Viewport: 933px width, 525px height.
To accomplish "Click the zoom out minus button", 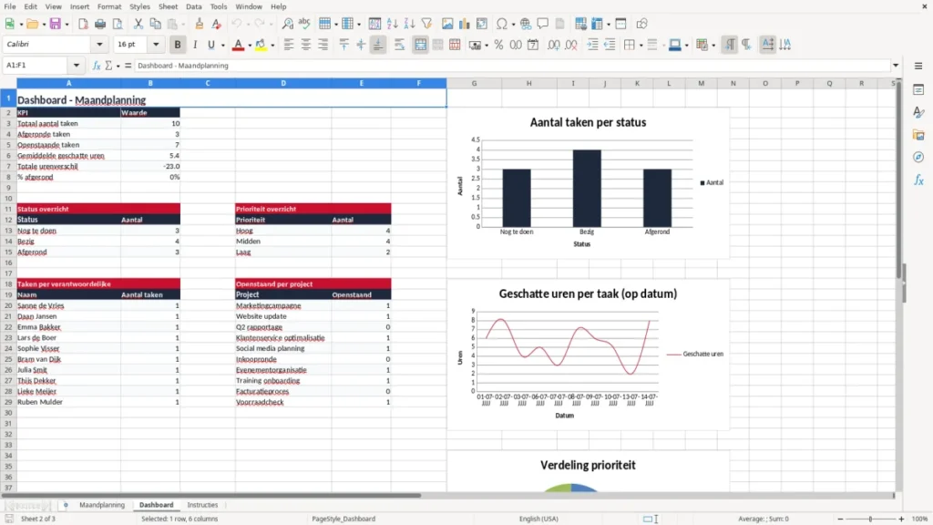I will 840,519.
